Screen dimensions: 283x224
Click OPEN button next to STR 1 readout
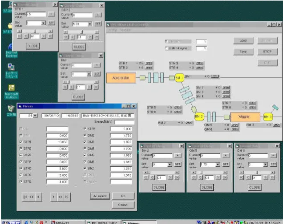149,63
